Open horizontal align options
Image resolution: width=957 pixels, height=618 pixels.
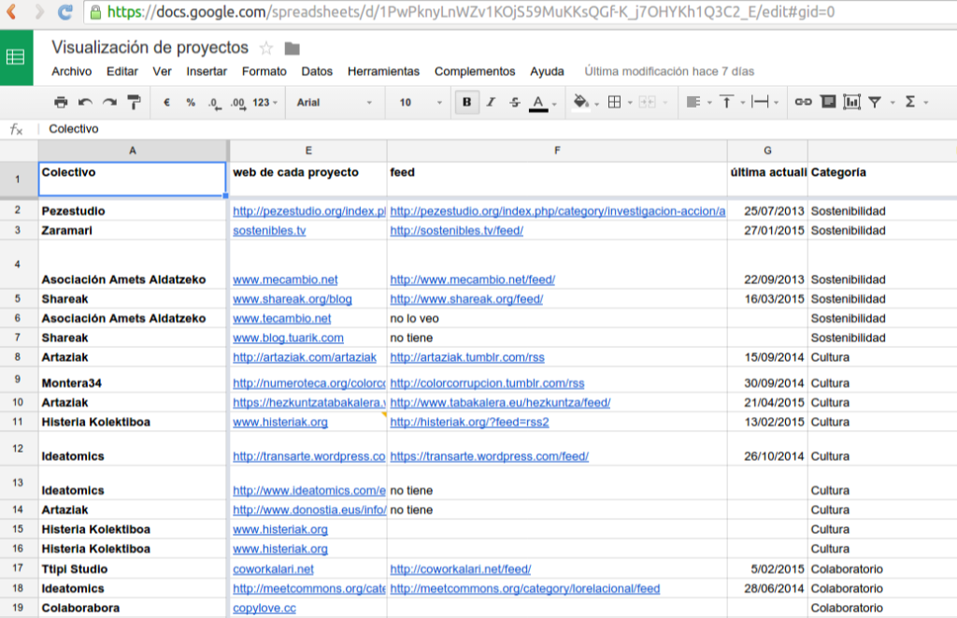pyautogui.click(x=693, y=102)
